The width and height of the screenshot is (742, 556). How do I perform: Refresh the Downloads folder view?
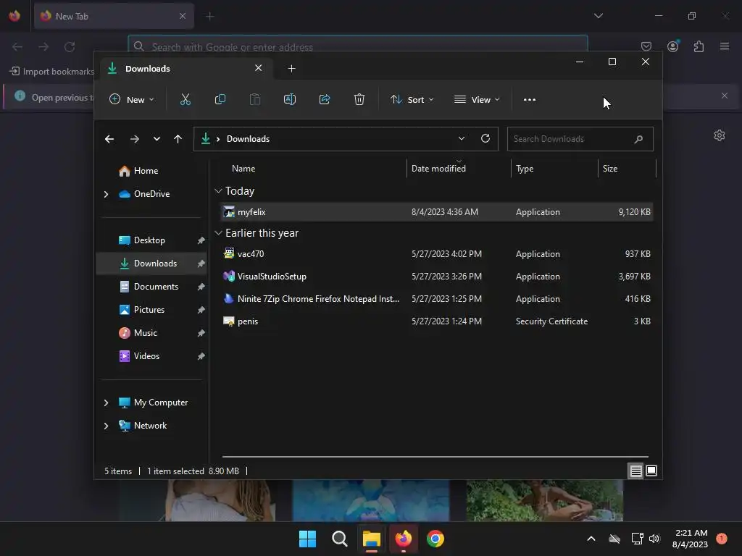[485, 138]
